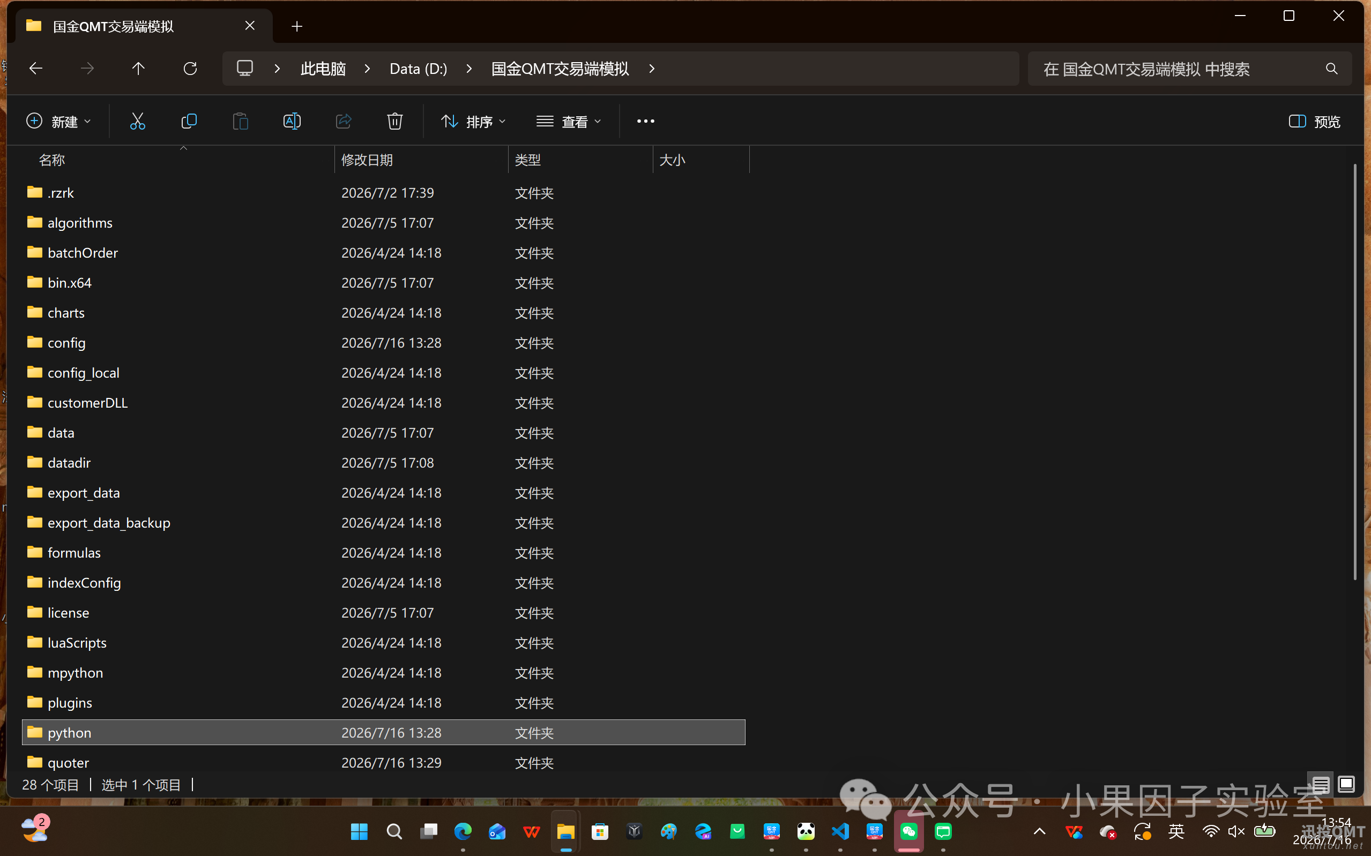Click the 国金QMT交易端模拟 breadcrumb
The width and height of the screenshot is (1371, 856).
click(560, 69)
